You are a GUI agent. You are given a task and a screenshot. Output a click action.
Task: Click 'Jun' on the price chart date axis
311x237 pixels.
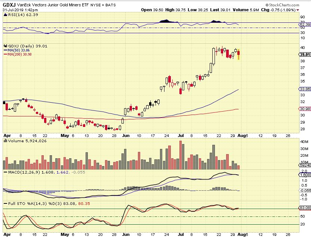(x=126, y=135)
